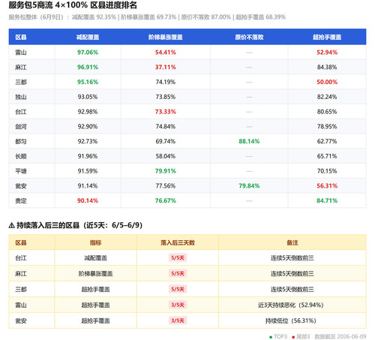
Task: Select the 台江 row name in ranking table
Action: pyautogui.click(x=21, y=112)
